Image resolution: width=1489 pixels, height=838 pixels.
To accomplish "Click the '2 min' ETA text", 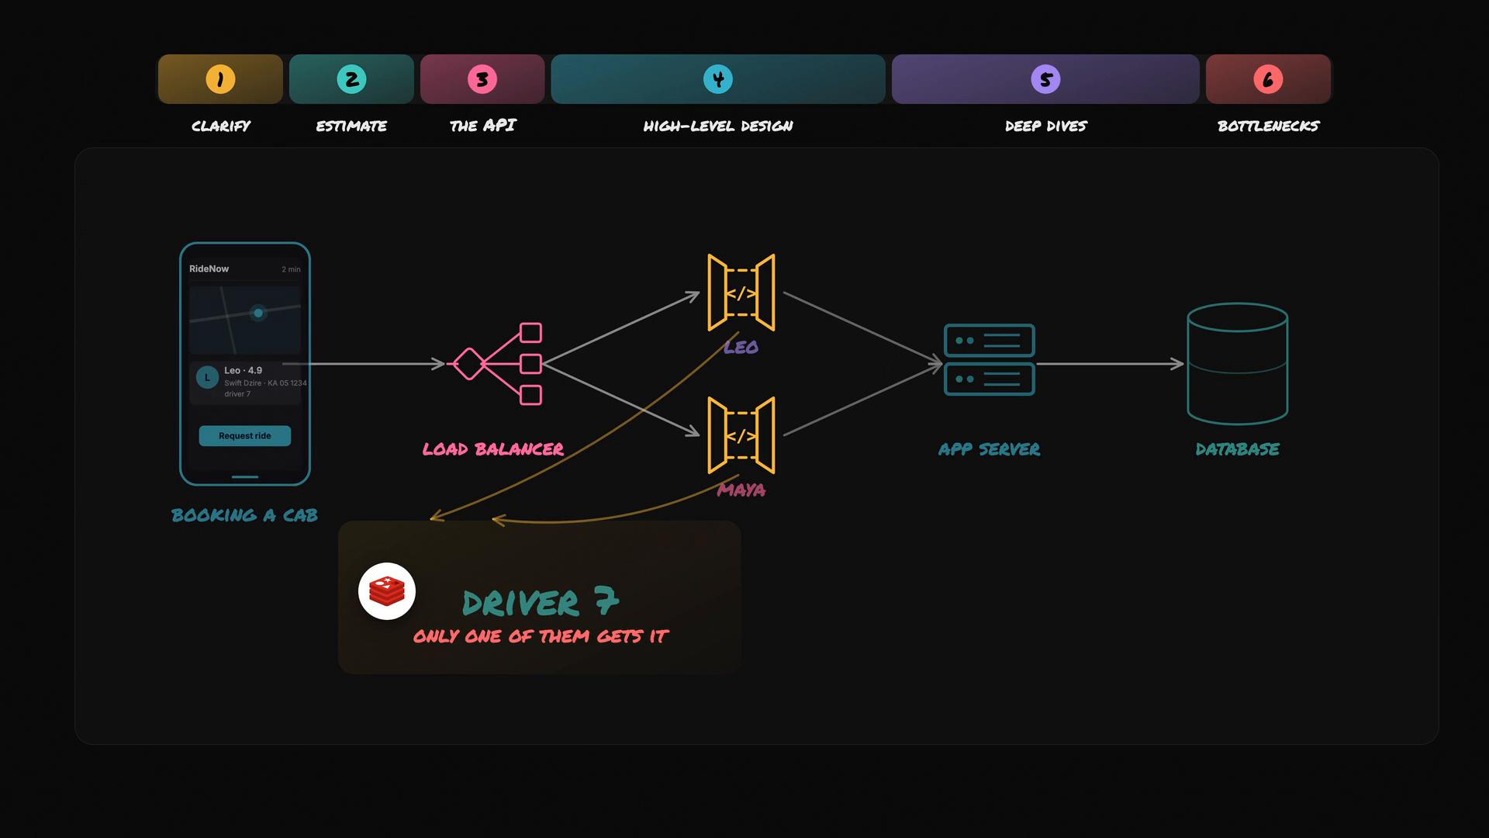I will [x=291, y=269].
